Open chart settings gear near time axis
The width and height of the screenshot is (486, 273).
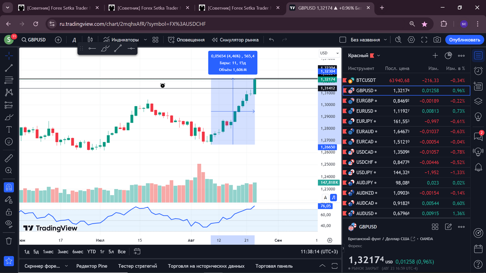pyautogui.click(x=330, y=240)
